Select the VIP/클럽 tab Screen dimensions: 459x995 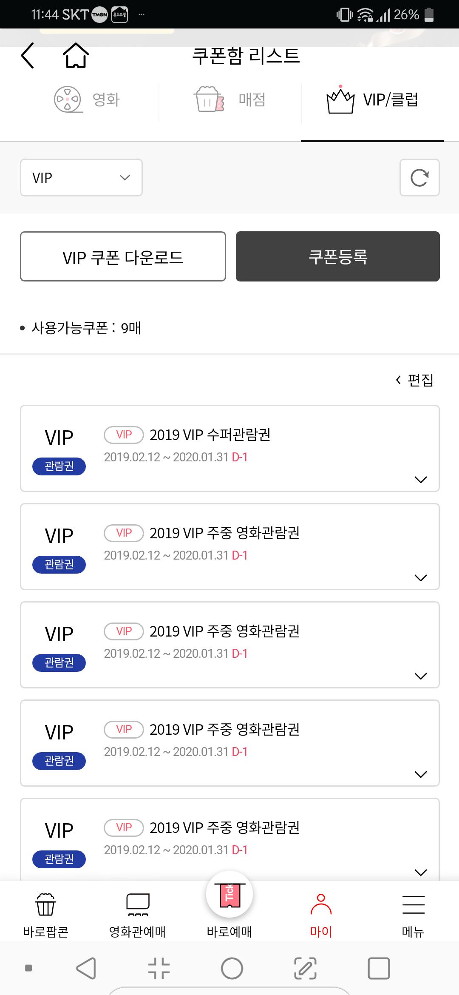372,100
